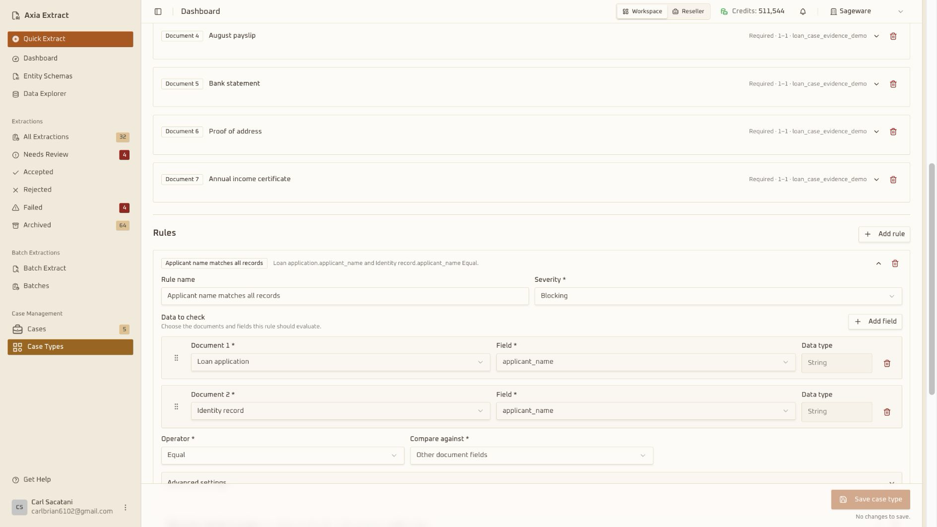Collapse the Applicant name matches rule
Screen dimensions: 937x527
(878, 263)
